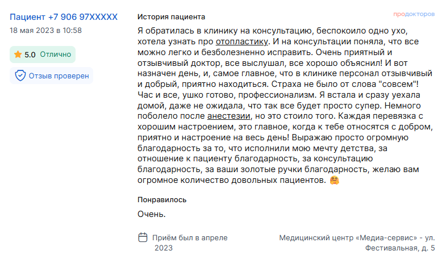Screen dimensions: 446x259
Task: Click the Приём был в апреле text
Action: click(190, 237)
